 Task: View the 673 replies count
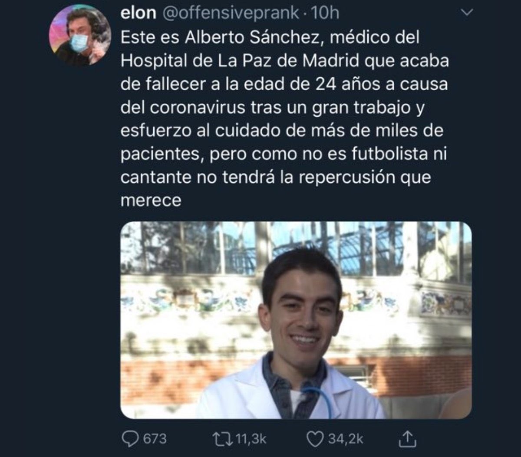tap(155, 439)
